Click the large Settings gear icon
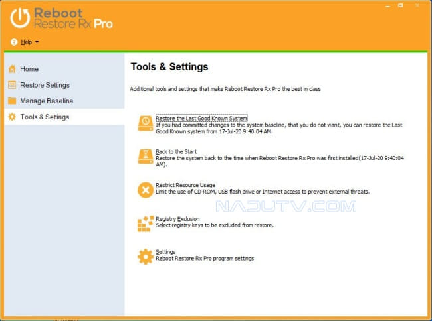Screen dimensions: 432x321 tap(146, 257)
